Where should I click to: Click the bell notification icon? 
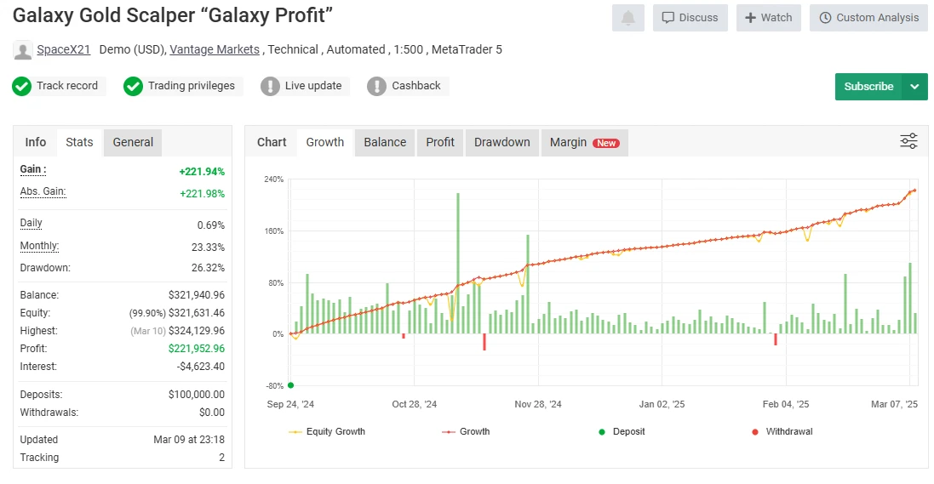coord(627,18)
